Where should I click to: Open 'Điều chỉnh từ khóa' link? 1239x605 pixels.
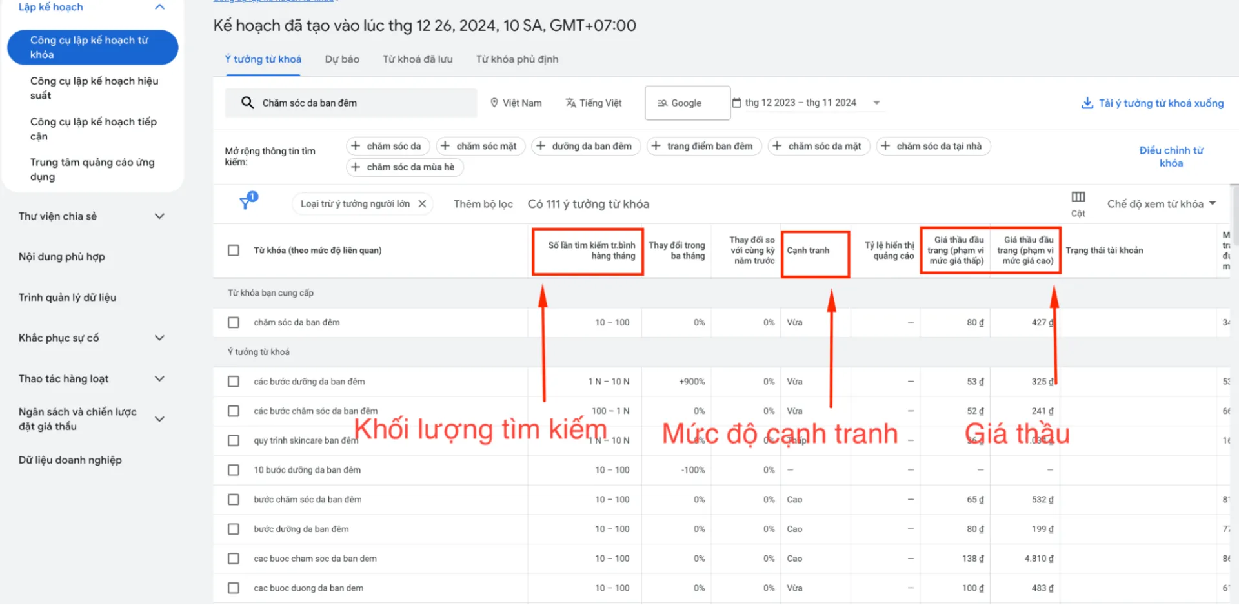[x=1171, y=156]
